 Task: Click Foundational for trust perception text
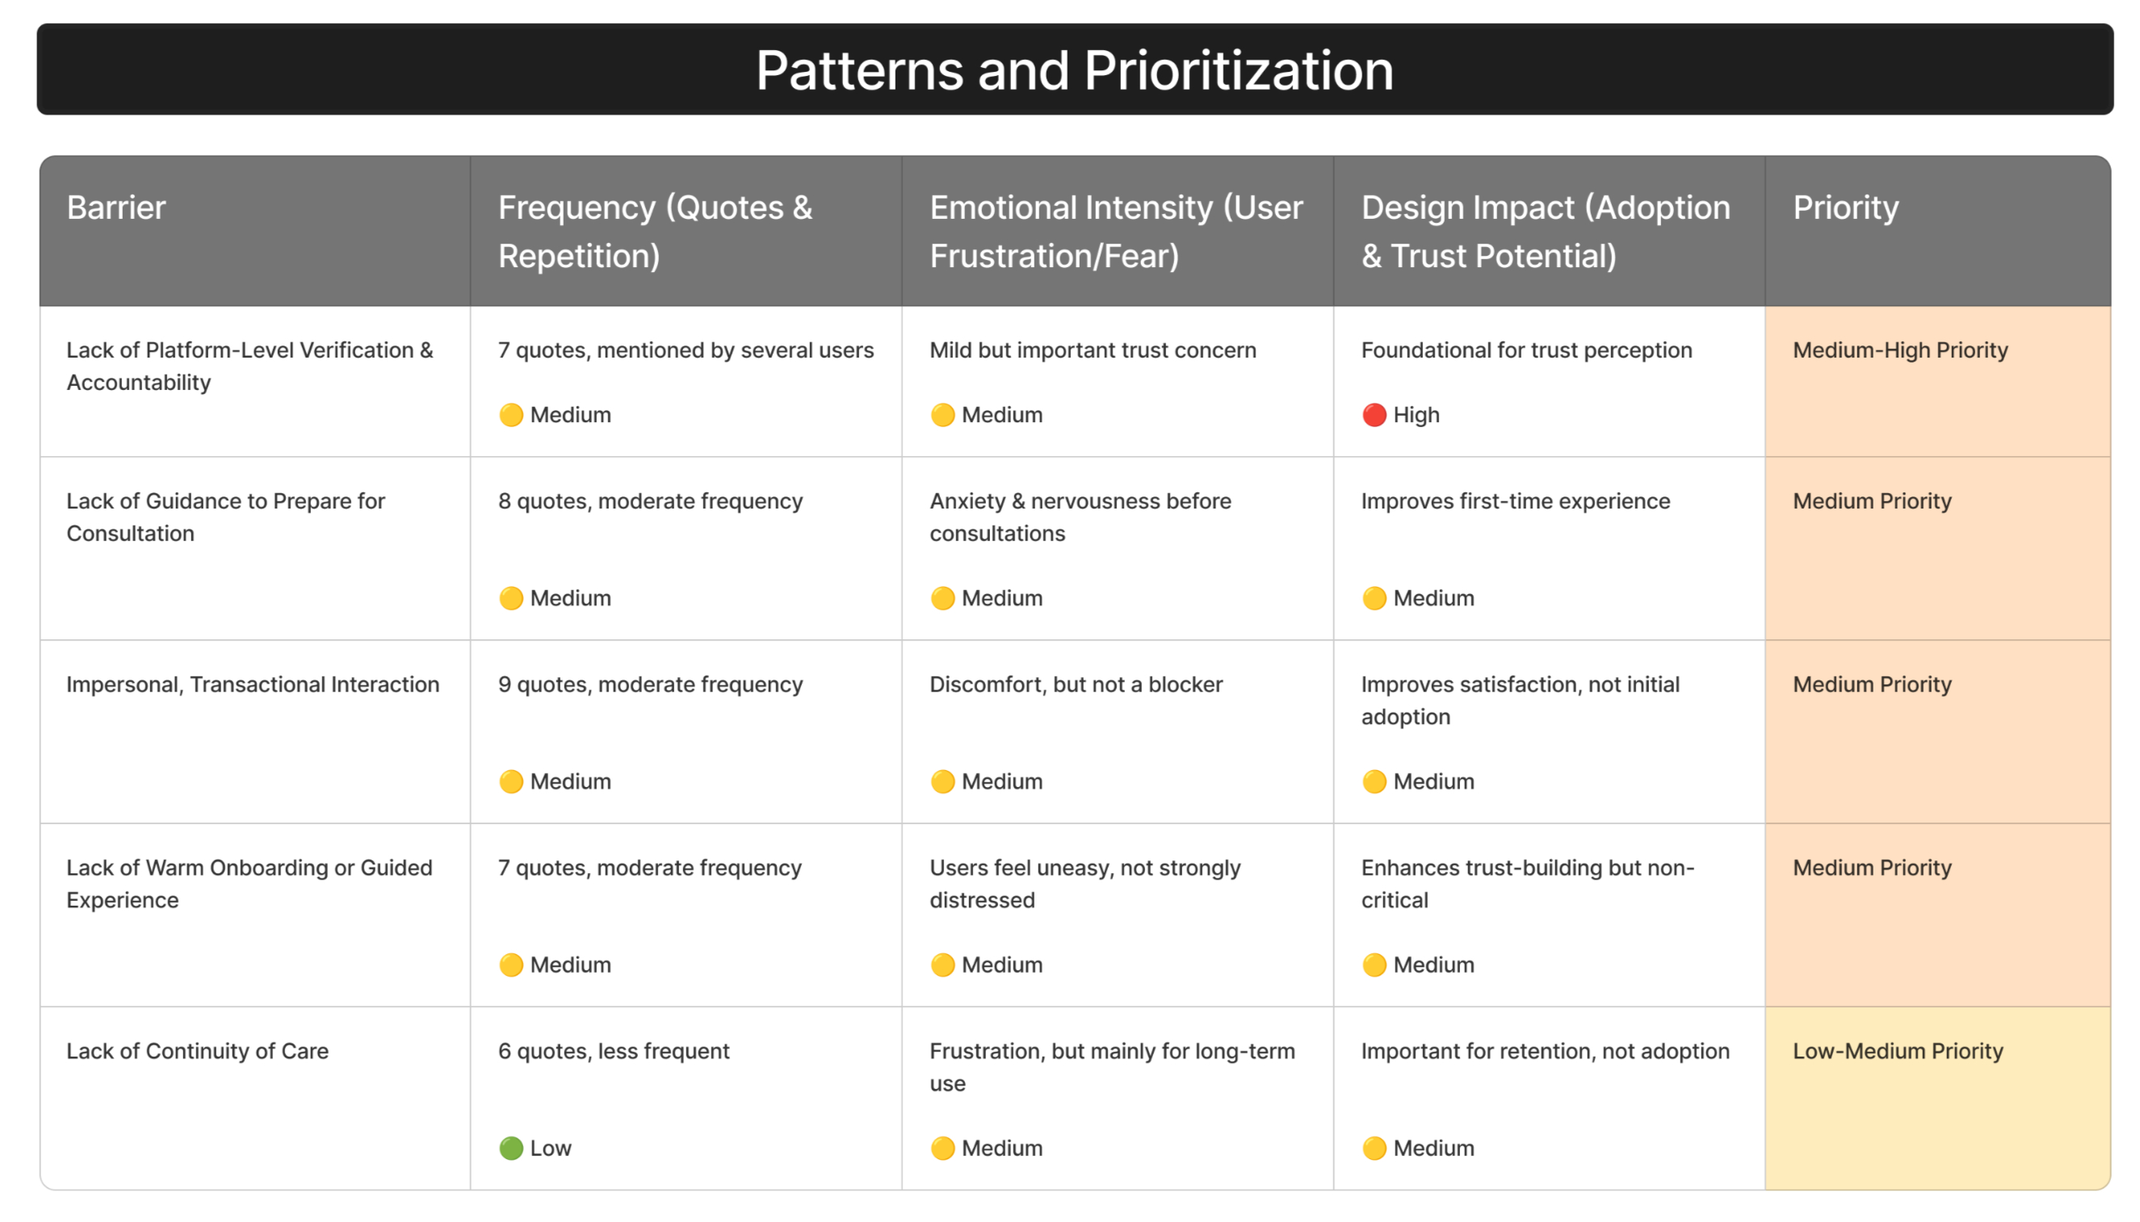click(x=1525, y=350)
